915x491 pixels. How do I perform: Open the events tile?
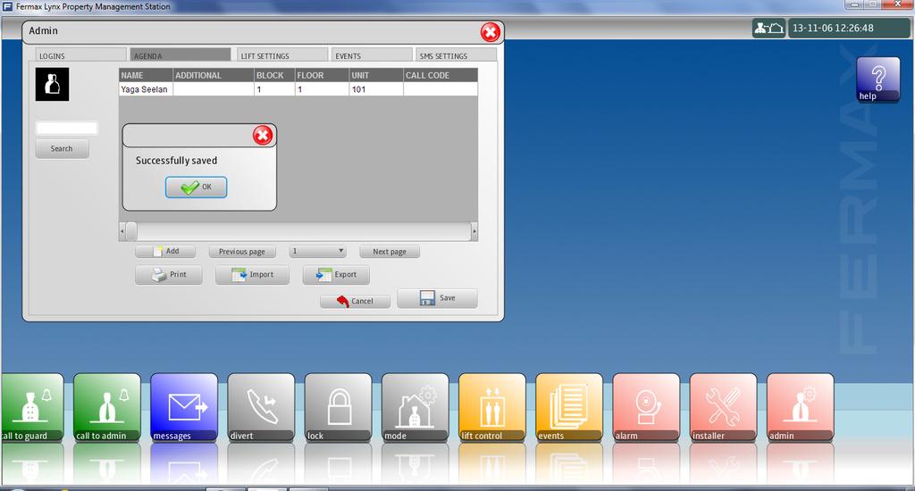569,408
